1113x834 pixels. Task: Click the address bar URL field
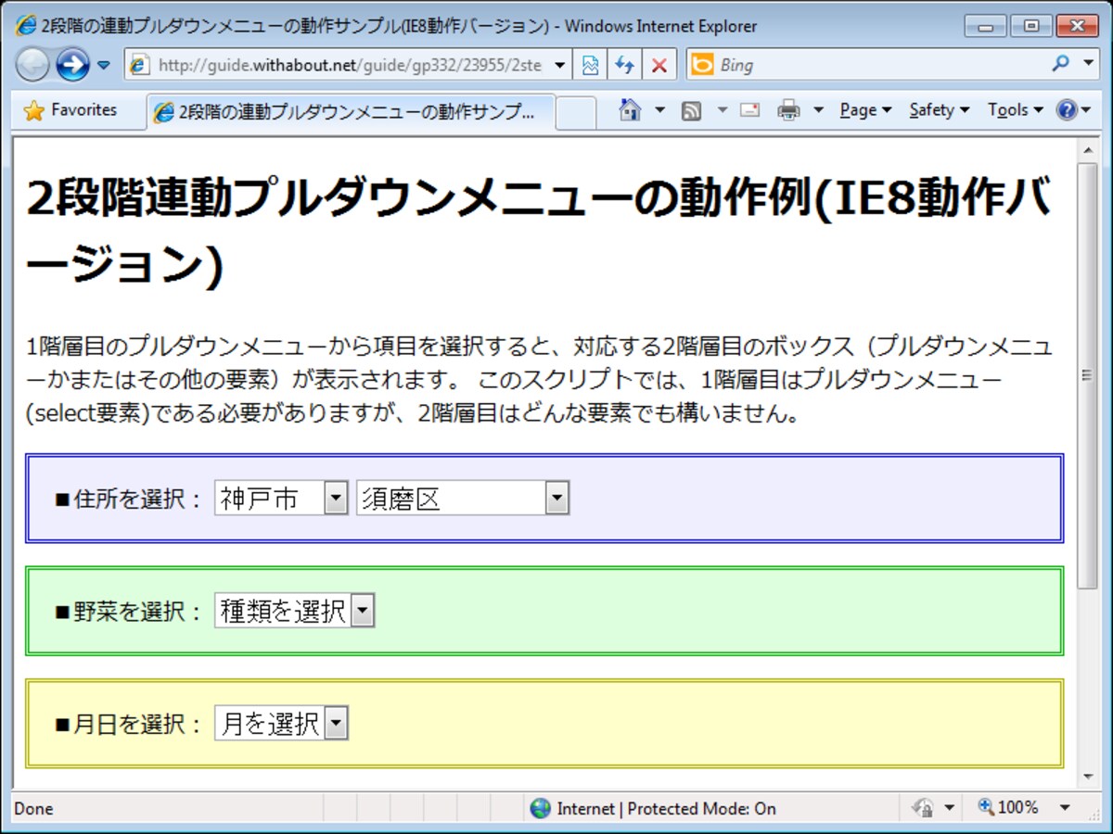pos(350,65)
